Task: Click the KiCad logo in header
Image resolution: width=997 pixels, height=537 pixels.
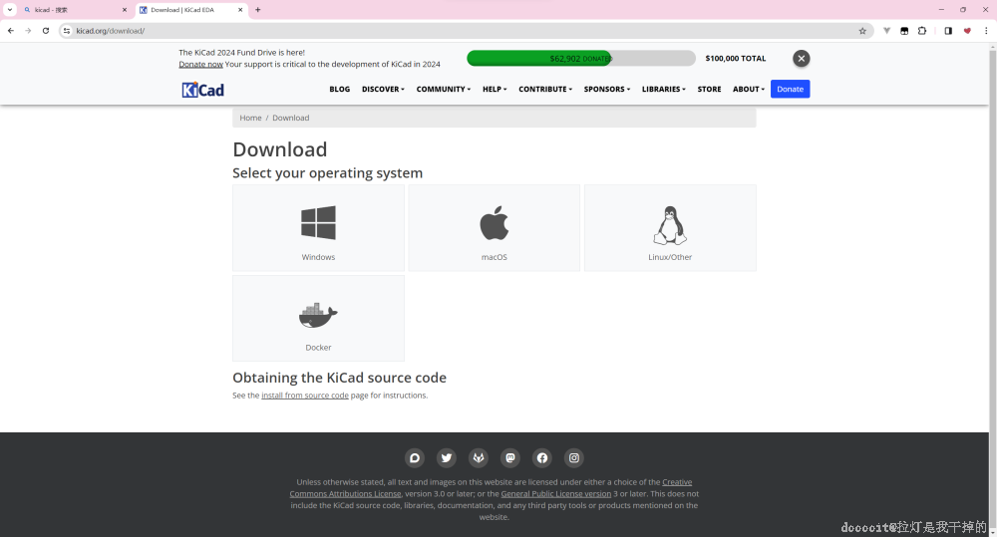Action: [x=202, y=90]
